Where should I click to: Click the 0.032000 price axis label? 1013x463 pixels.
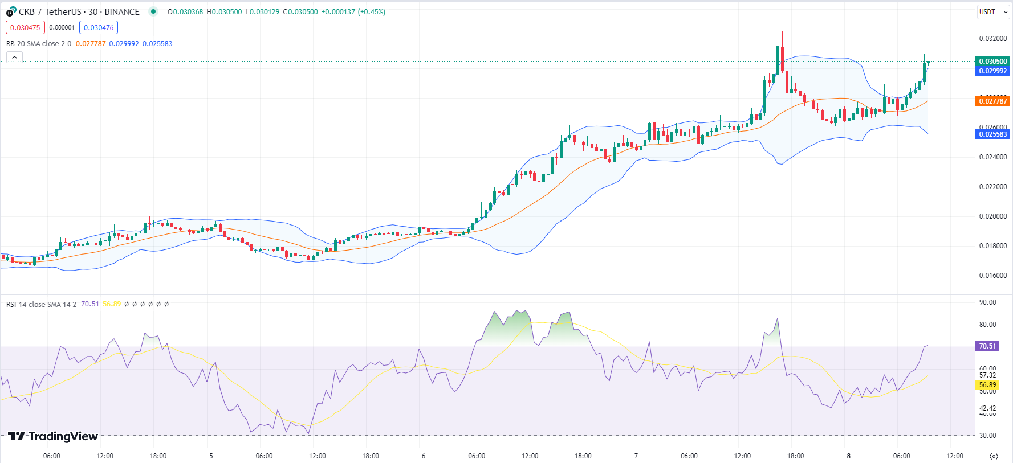click(x=993, y=39)
